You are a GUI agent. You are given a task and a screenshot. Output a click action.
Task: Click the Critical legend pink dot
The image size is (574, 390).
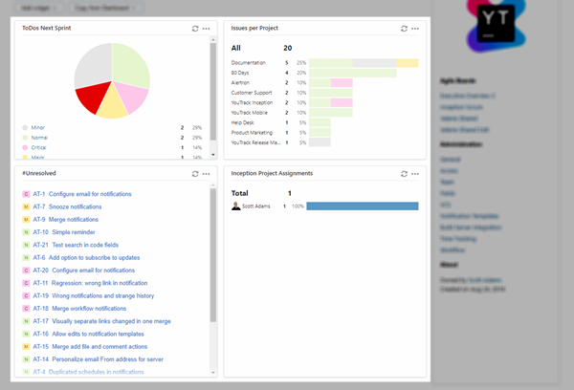tap(25, 147)
